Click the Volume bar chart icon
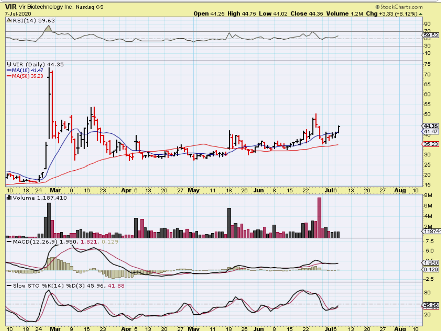The image size is (441, 331). tap(9, 198)
